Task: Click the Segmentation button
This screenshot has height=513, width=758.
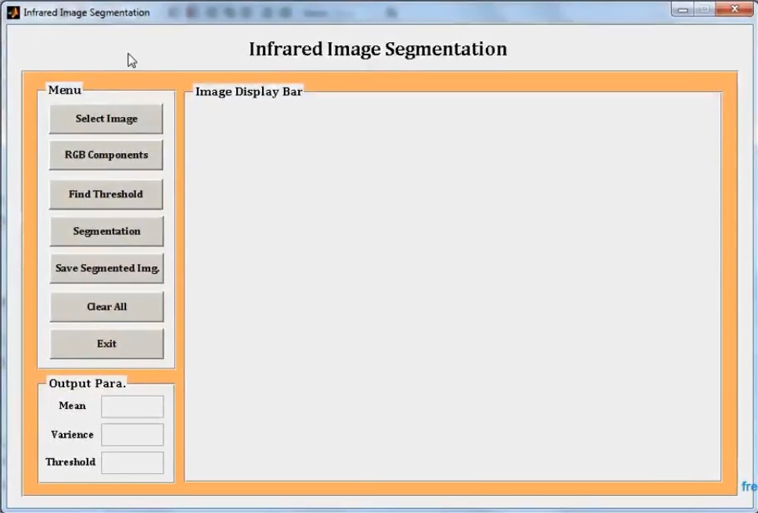Action: [106, 231]
